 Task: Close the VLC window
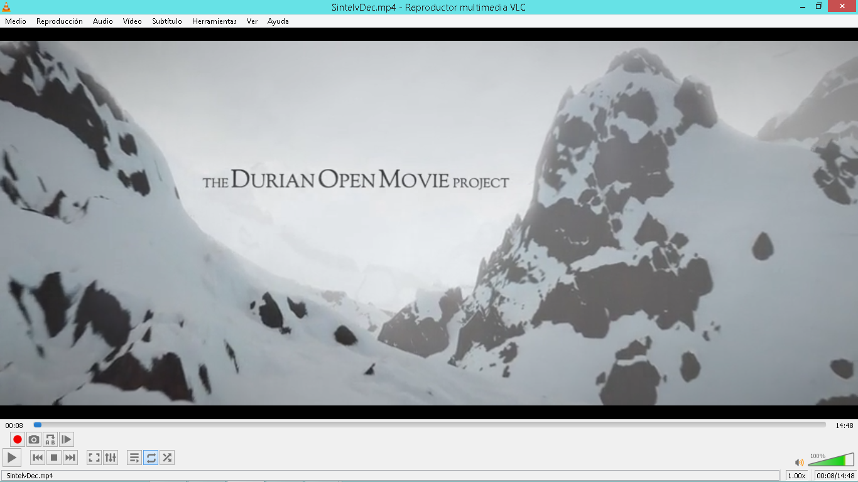tap(842, 6)
